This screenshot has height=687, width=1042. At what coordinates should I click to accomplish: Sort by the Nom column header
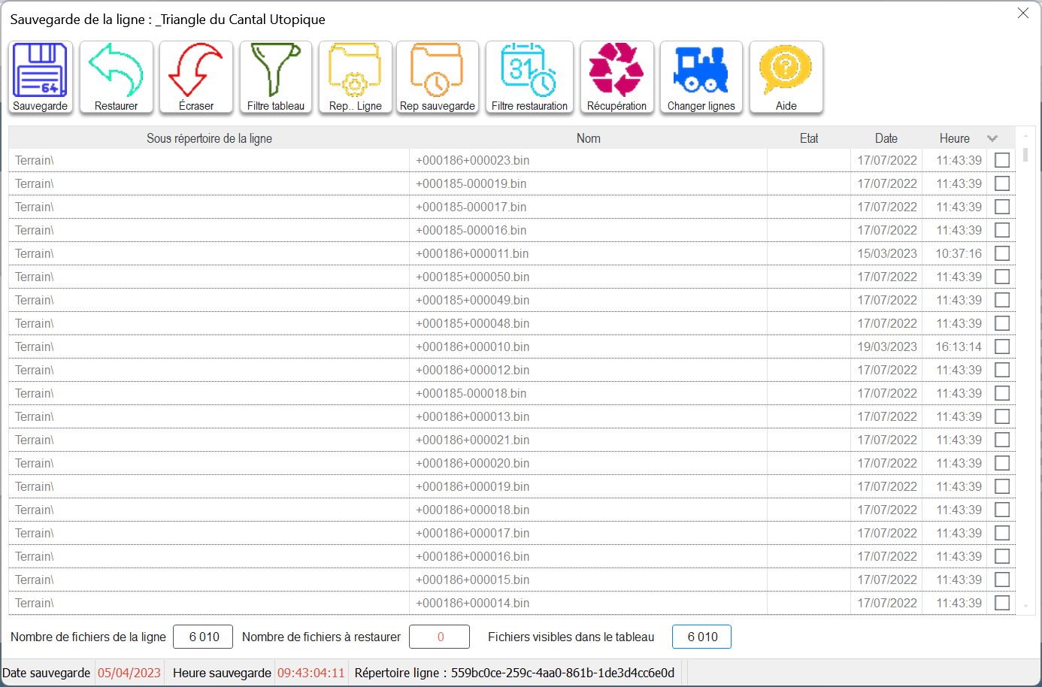tap(588, 138)
